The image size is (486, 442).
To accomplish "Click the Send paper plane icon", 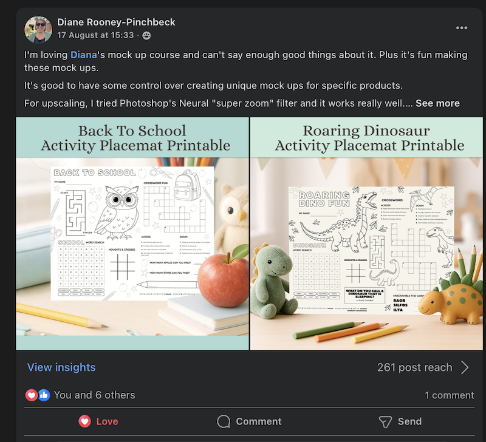I will point(385,421).
